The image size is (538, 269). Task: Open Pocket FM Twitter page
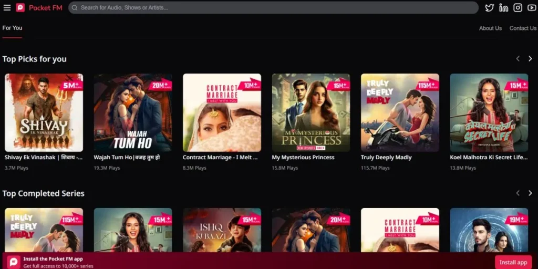pos(489,7)
